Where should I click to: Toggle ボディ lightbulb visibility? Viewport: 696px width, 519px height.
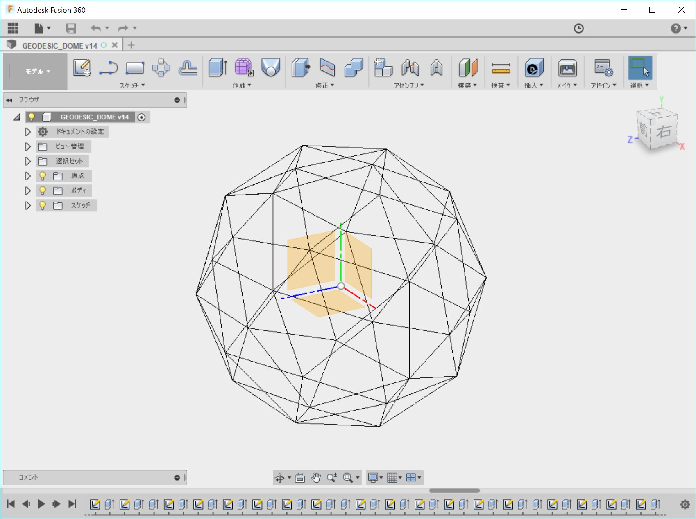[x=43, y=191]
